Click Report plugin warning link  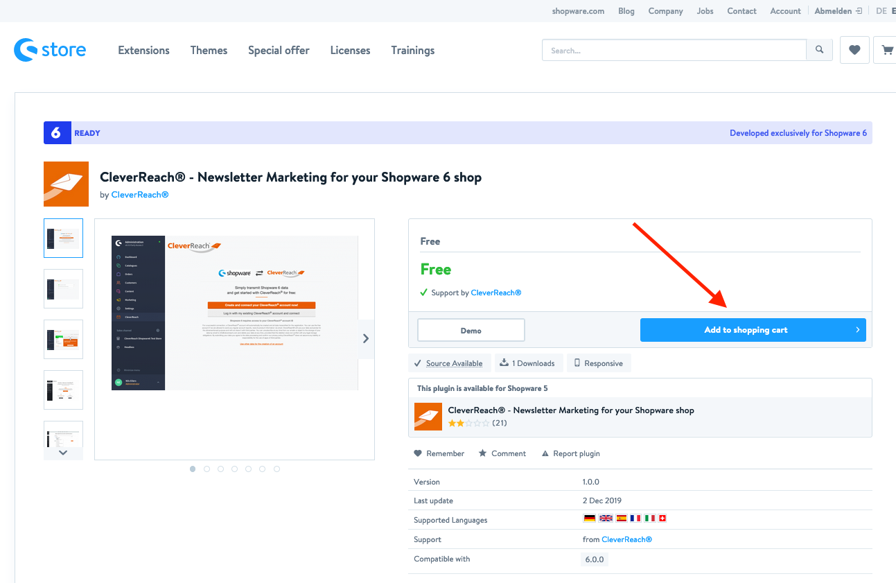(x=570, y=453)
